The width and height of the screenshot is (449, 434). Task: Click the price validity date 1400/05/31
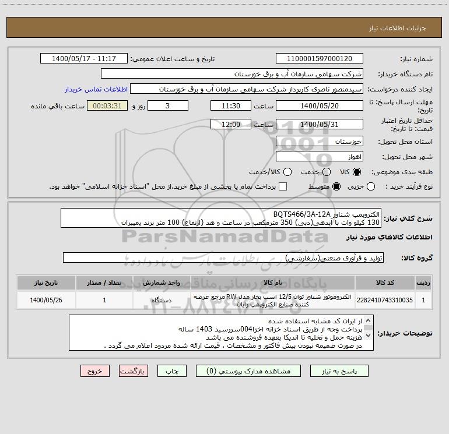320,124
